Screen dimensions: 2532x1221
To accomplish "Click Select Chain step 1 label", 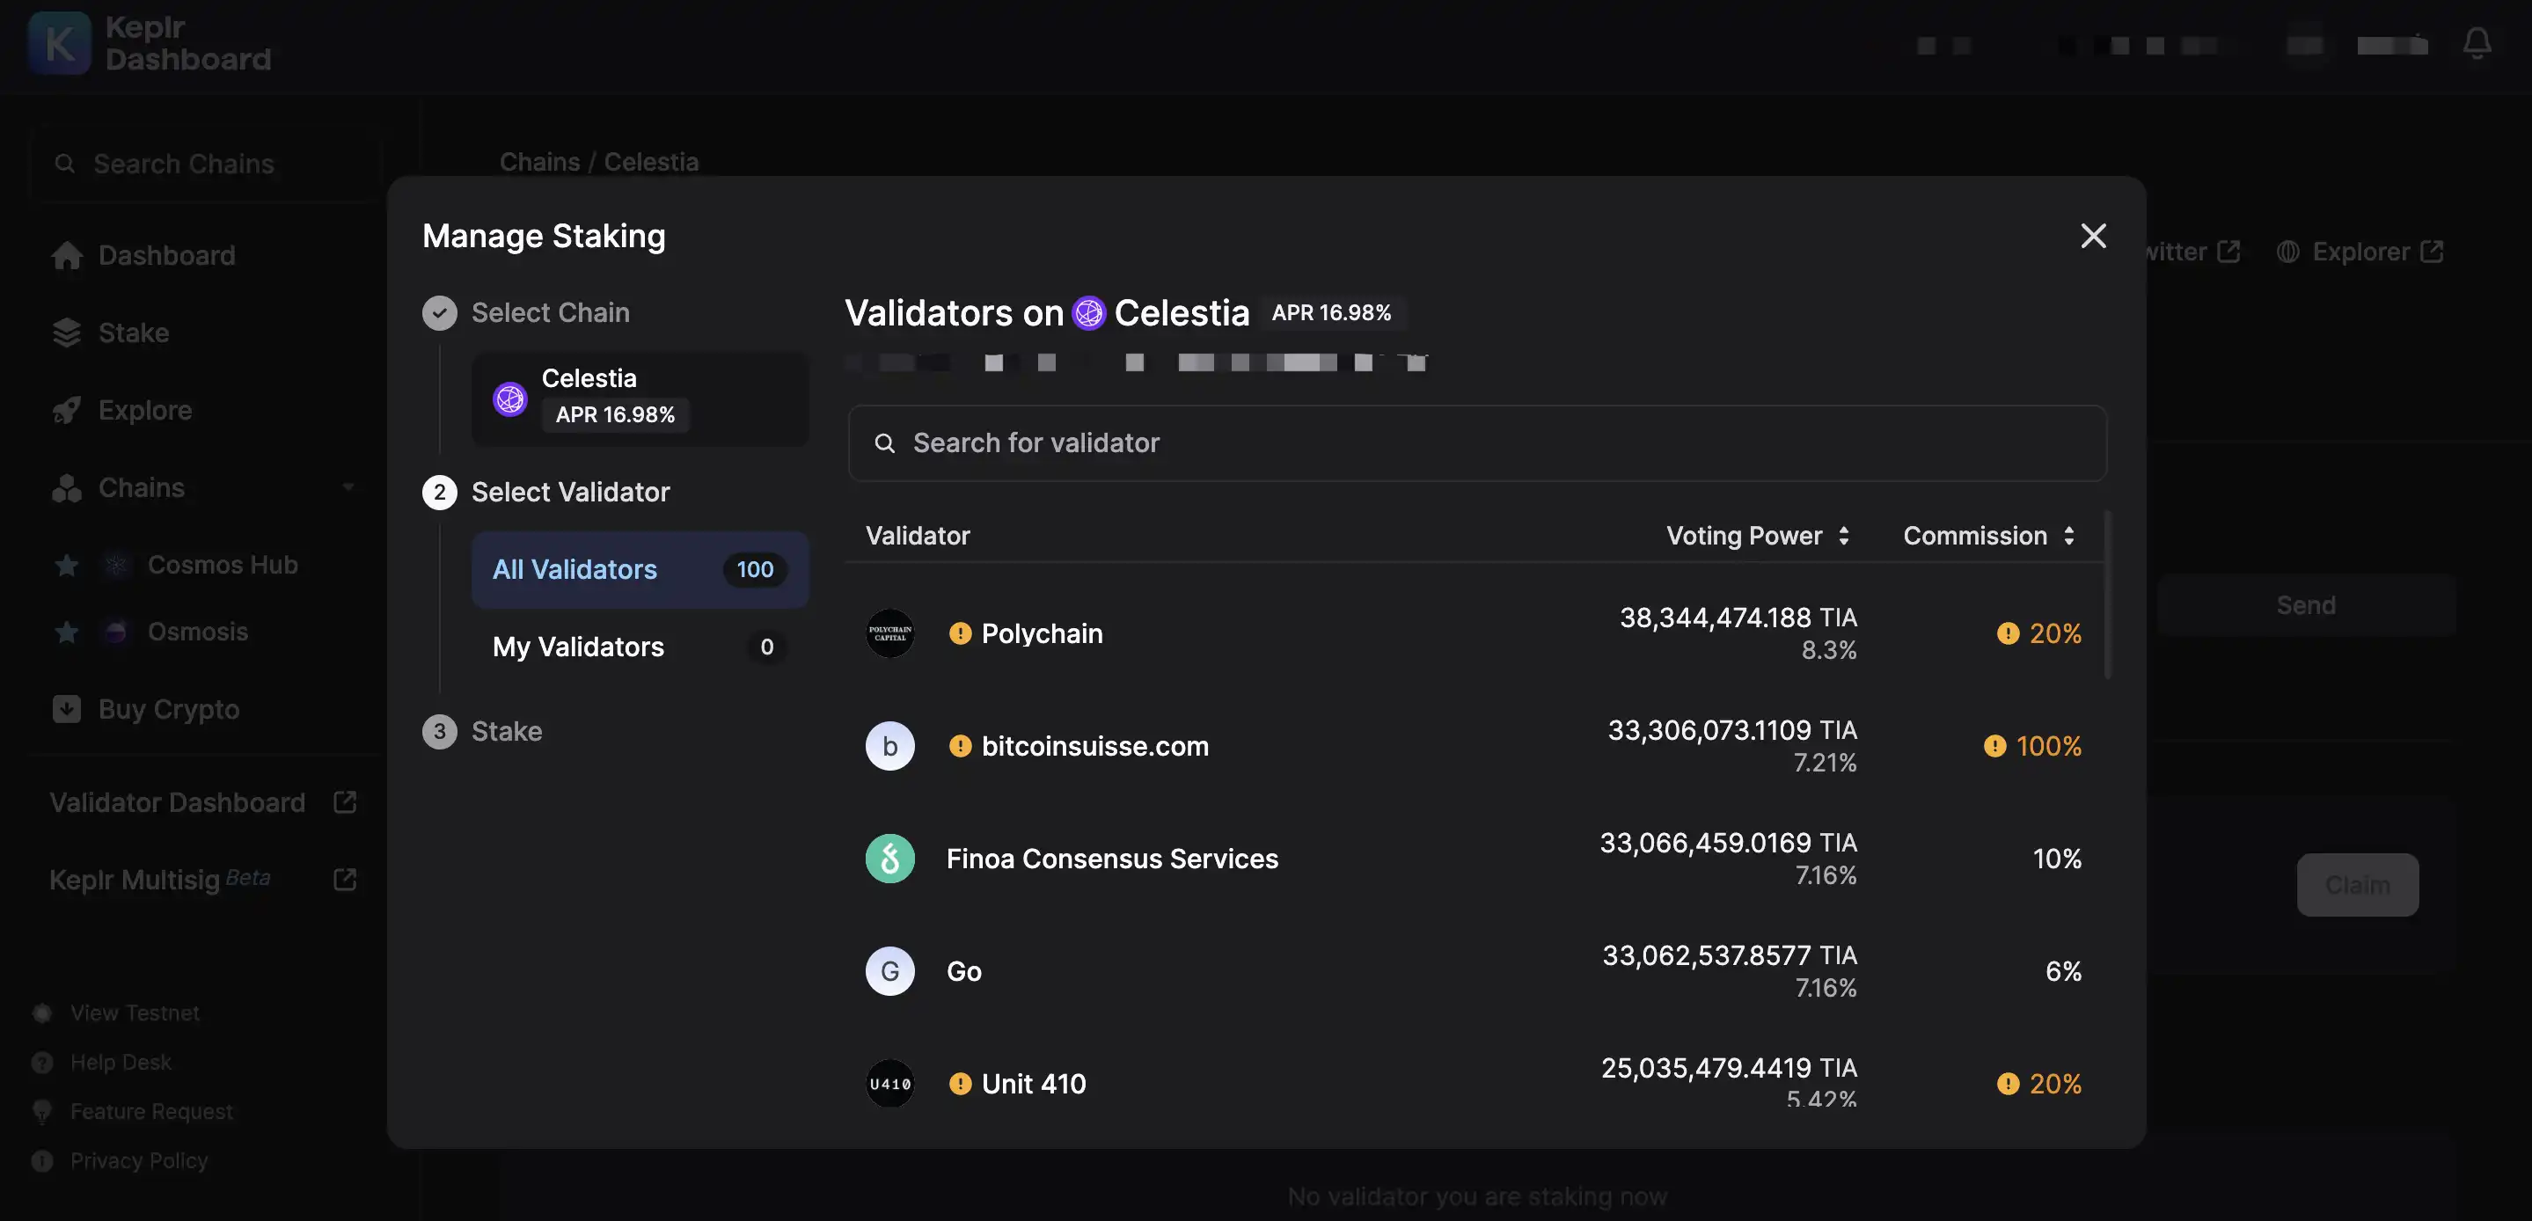I will click(x=551, y=311).
